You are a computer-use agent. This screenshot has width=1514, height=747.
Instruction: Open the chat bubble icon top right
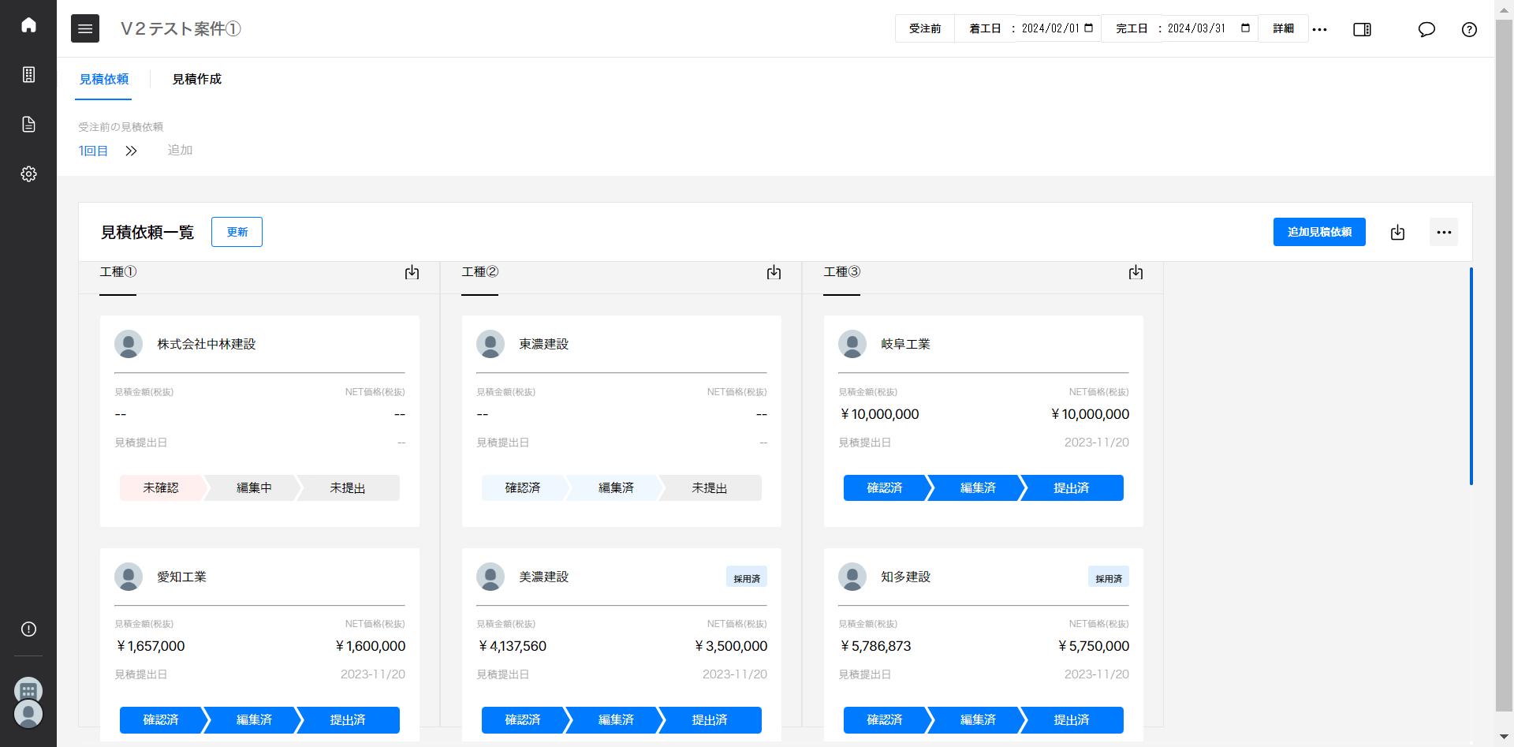(x=1426, y=30)
